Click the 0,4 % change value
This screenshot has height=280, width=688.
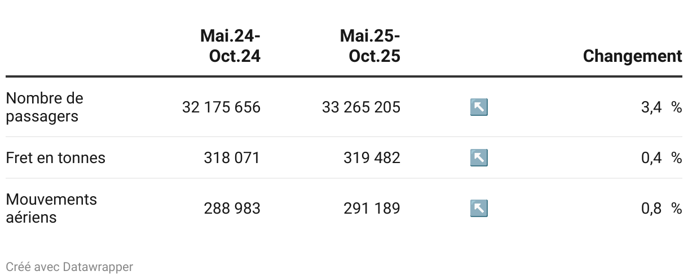[661, 158]
